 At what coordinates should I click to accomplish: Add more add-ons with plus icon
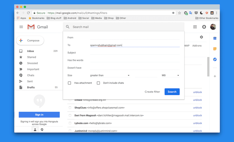[x=215, y=76]
